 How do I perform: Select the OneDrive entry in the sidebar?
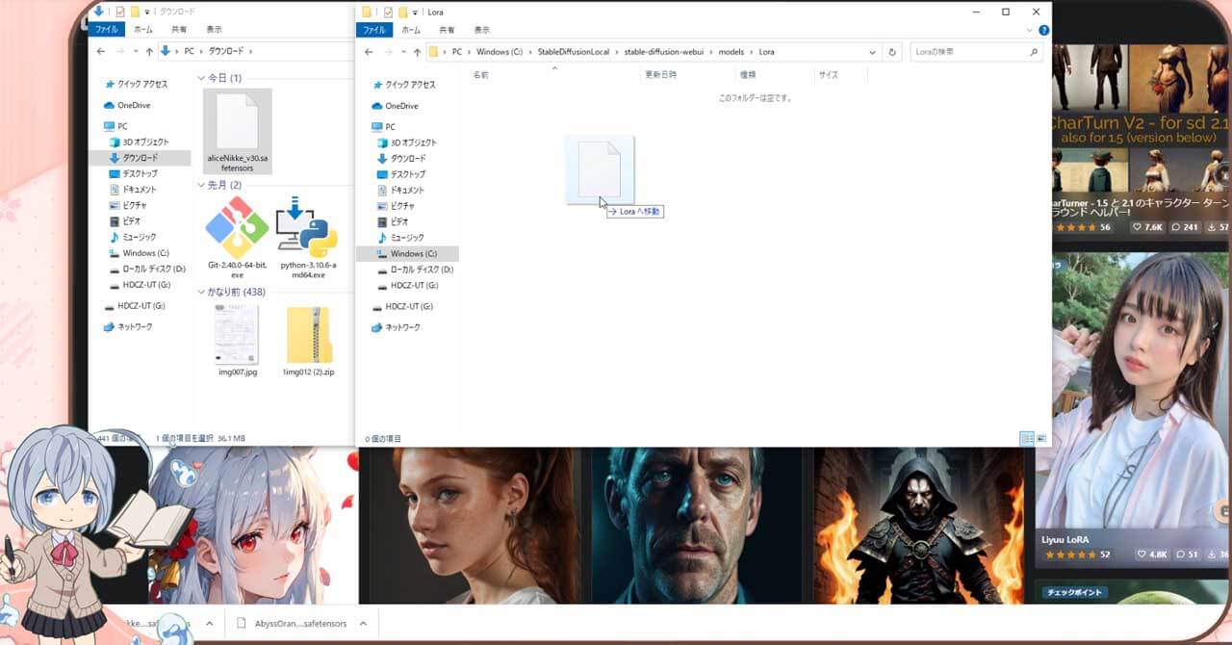tap(400, 105)
